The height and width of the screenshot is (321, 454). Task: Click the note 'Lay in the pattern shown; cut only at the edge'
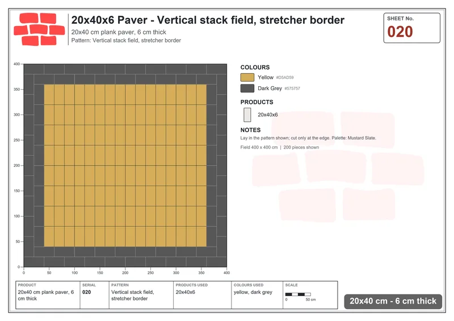pos(285,138)
